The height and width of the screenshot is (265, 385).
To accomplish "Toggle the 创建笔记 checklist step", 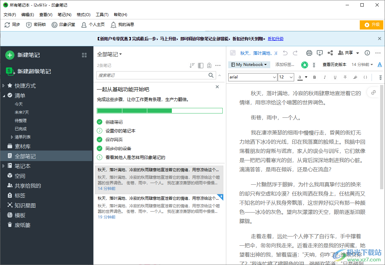I will [x=99, y=122].
